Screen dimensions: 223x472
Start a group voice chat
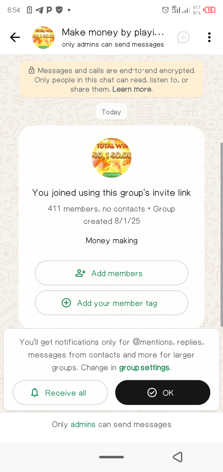[183, 38]
